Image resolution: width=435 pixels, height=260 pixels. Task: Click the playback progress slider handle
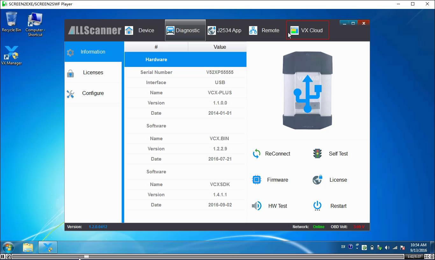tap(86, 256)
